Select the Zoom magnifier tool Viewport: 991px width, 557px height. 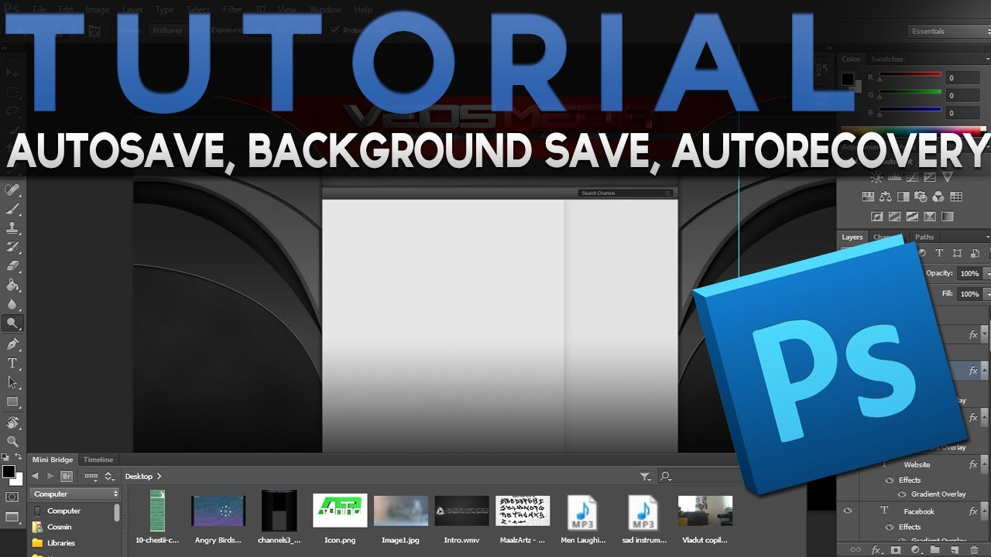coord(12,442)
